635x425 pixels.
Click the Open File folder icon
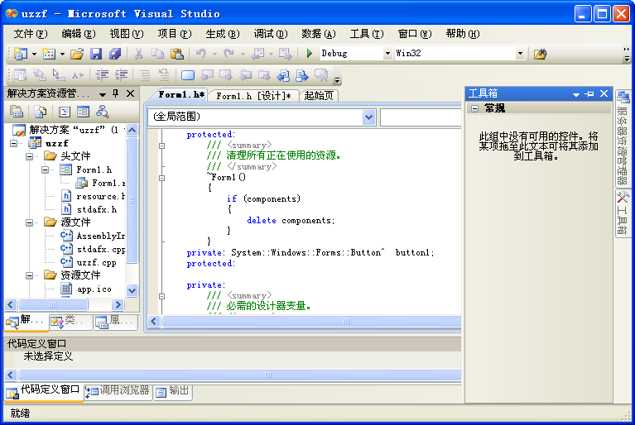pos(77,54)
